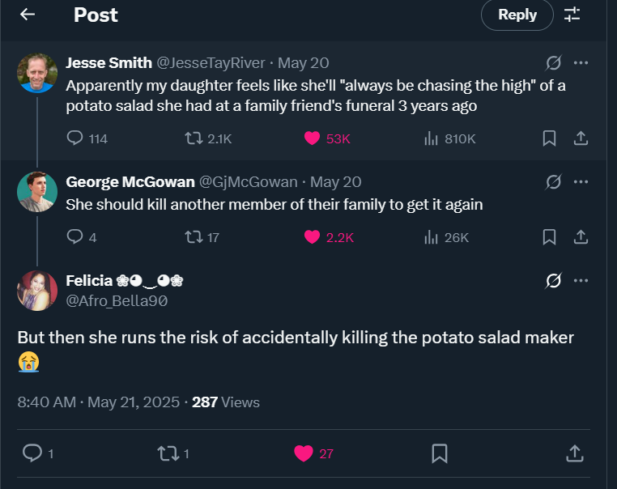Repost George McGowan's reply showing 17

point(202,237)
